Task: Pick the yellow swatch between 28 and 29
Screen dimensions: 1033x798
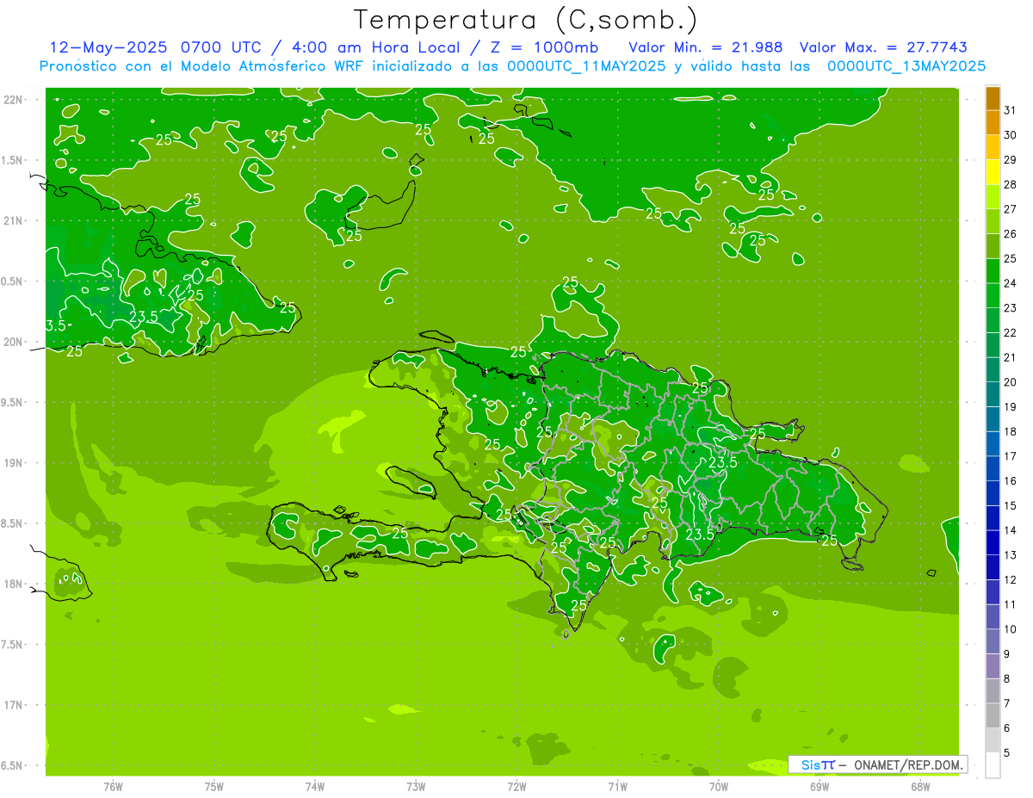Action: [x=993, y=172]
